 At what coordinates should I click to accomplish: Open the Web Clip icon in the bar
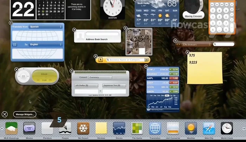[209, 128]
